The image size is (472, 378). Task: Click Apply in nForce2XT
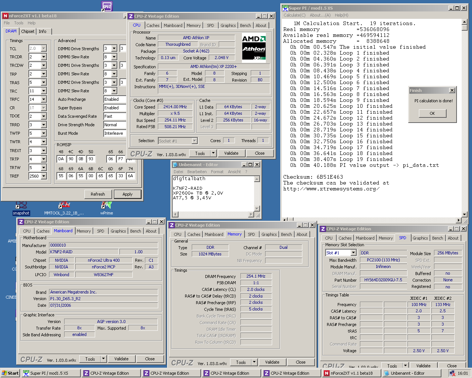128,194
